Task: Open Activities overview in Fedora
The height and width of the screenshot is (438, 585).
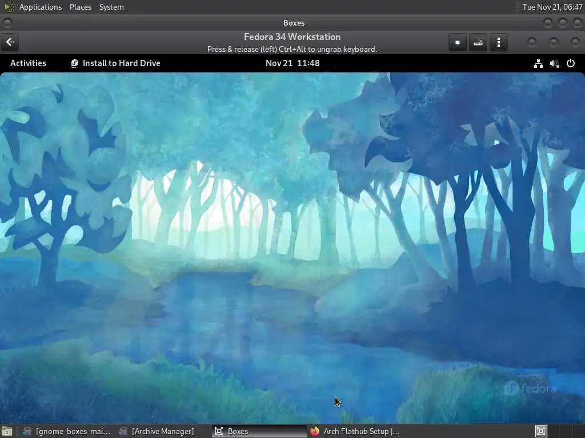Action: click(28, 63)
